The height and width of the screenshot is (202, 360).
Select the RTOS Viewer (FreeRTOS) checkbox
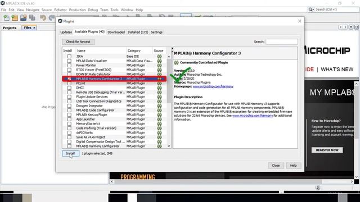(x=69, y=70)
